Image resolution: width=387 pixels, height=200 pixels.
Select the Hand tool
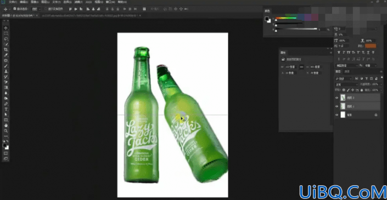(x=6, y=125)
